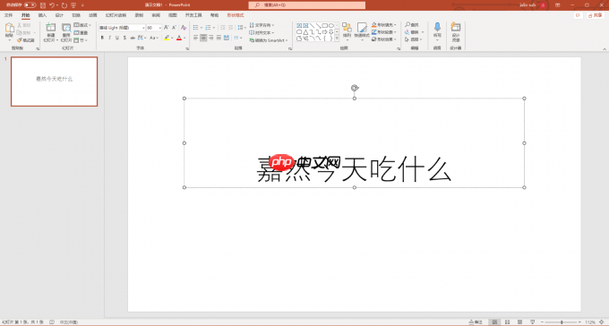Toggle align text left
The image size is (609, 326).
(x=196, y=38)
